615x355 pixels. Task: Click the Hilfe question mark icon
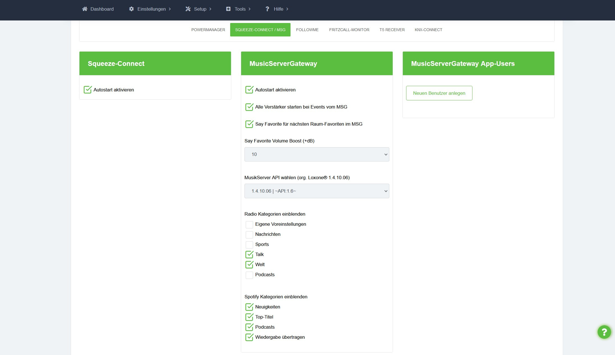pos(267,9)
